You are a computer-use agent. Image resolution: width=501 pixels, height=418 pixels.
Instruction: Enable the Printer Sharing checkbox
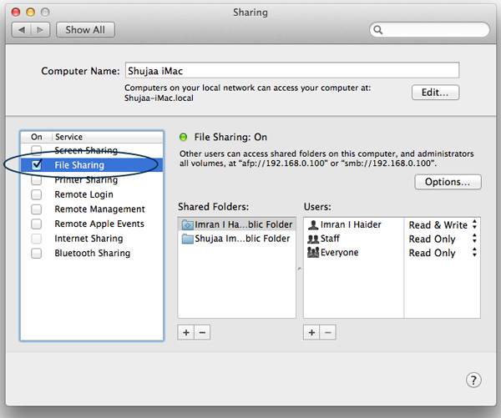click(37, 179)
